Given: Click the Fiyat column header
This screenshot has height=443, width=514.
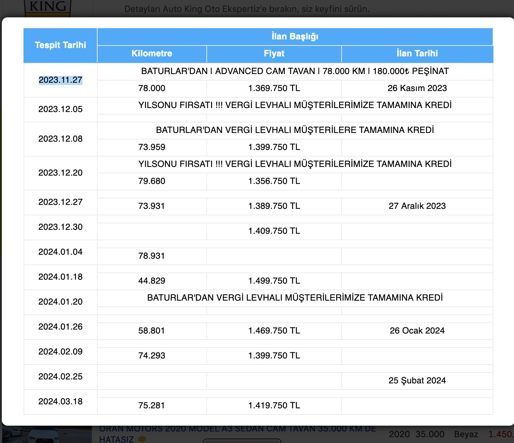Looking at the screenshot, I should tap(274, 54).
